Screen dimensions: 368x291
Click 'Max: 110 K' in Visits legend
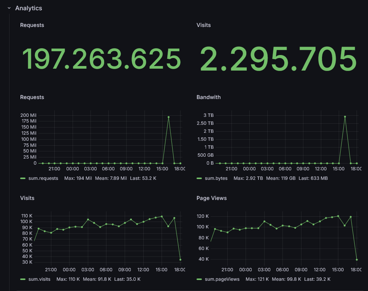coord(68,279)
